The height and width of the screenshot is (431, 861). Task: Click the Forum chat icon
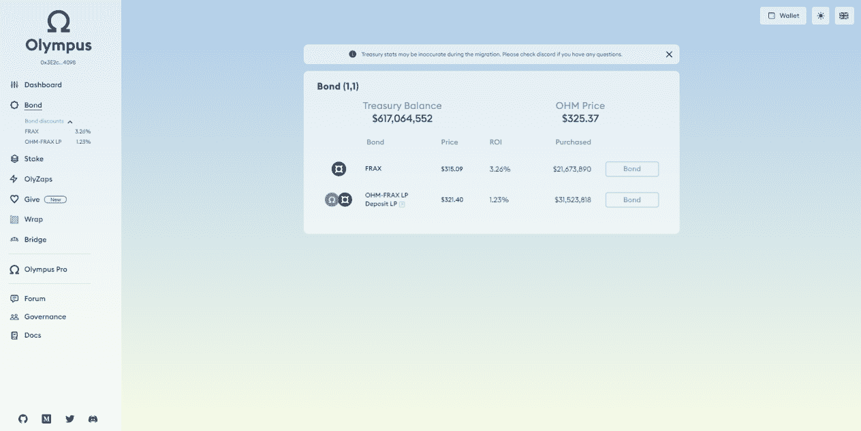[14, 299]
